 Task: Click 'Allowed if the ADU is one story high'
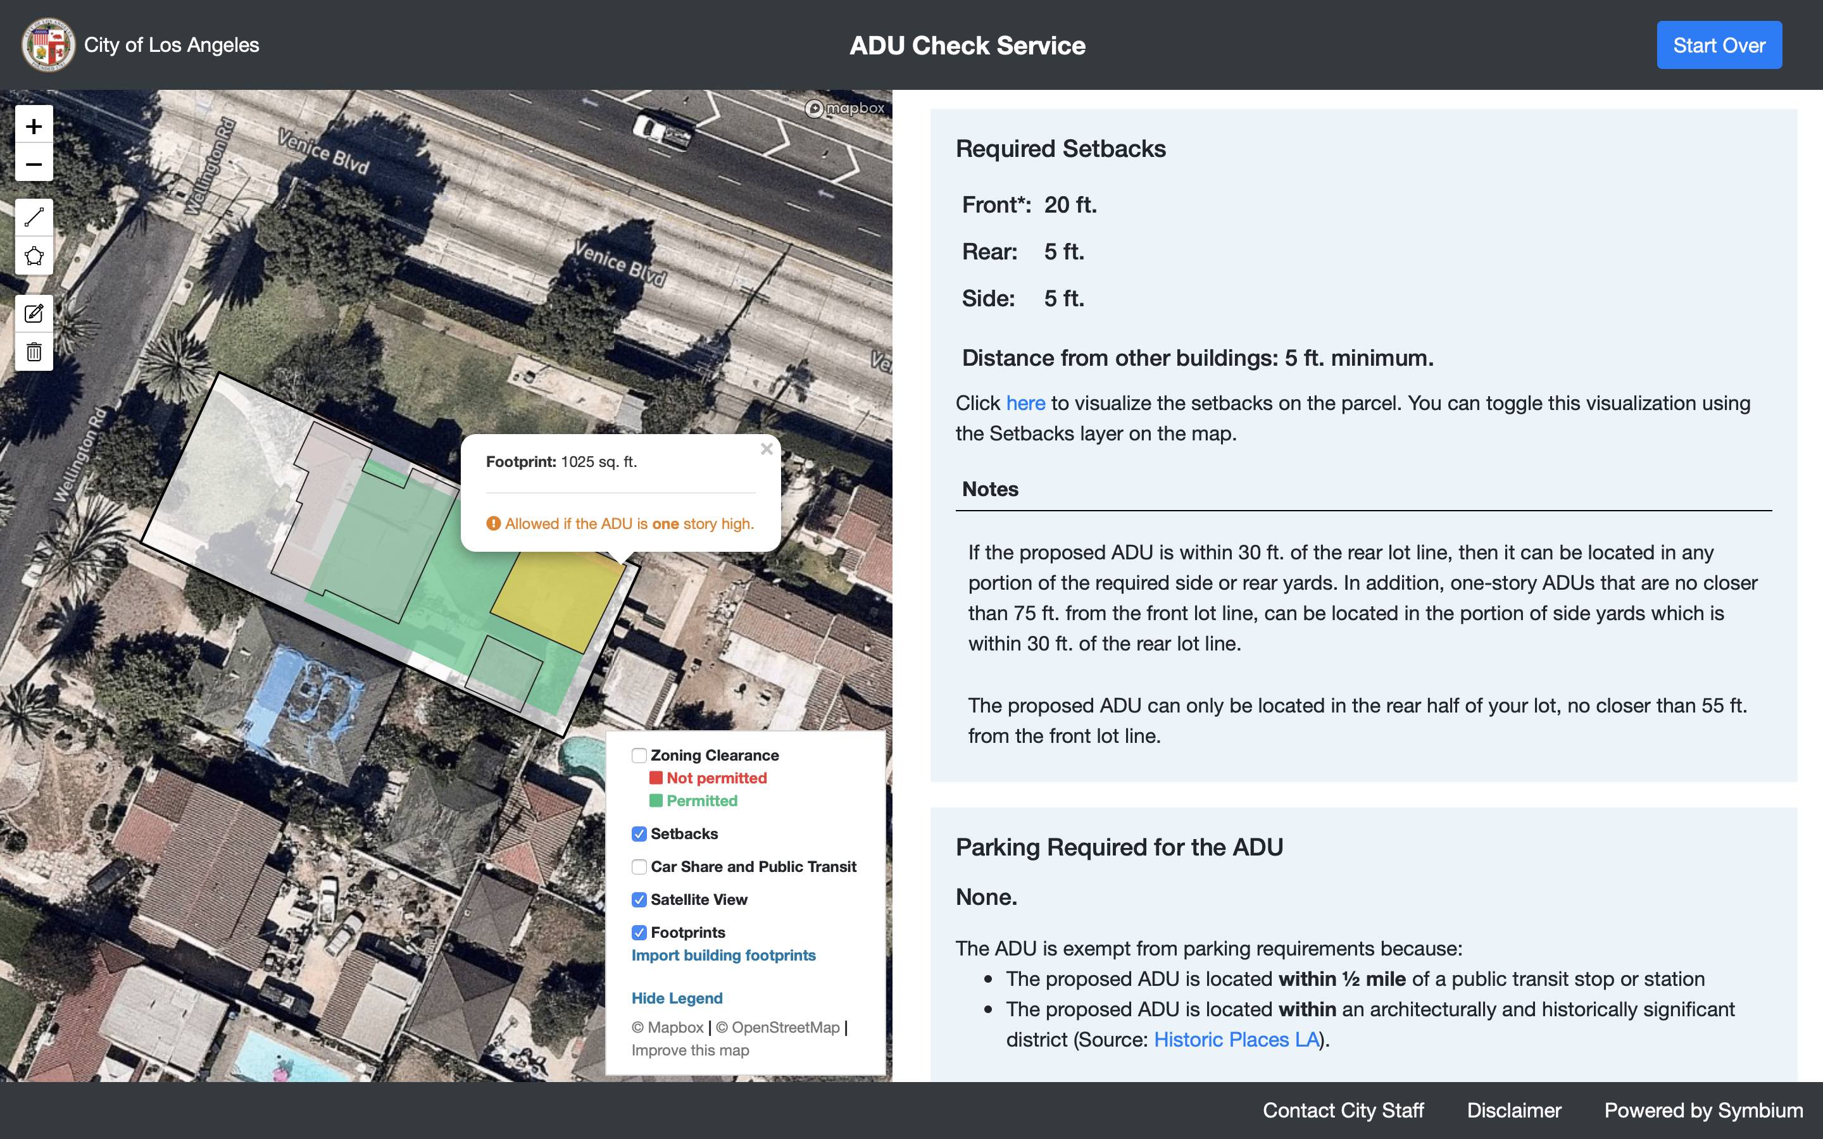point(629,523)
